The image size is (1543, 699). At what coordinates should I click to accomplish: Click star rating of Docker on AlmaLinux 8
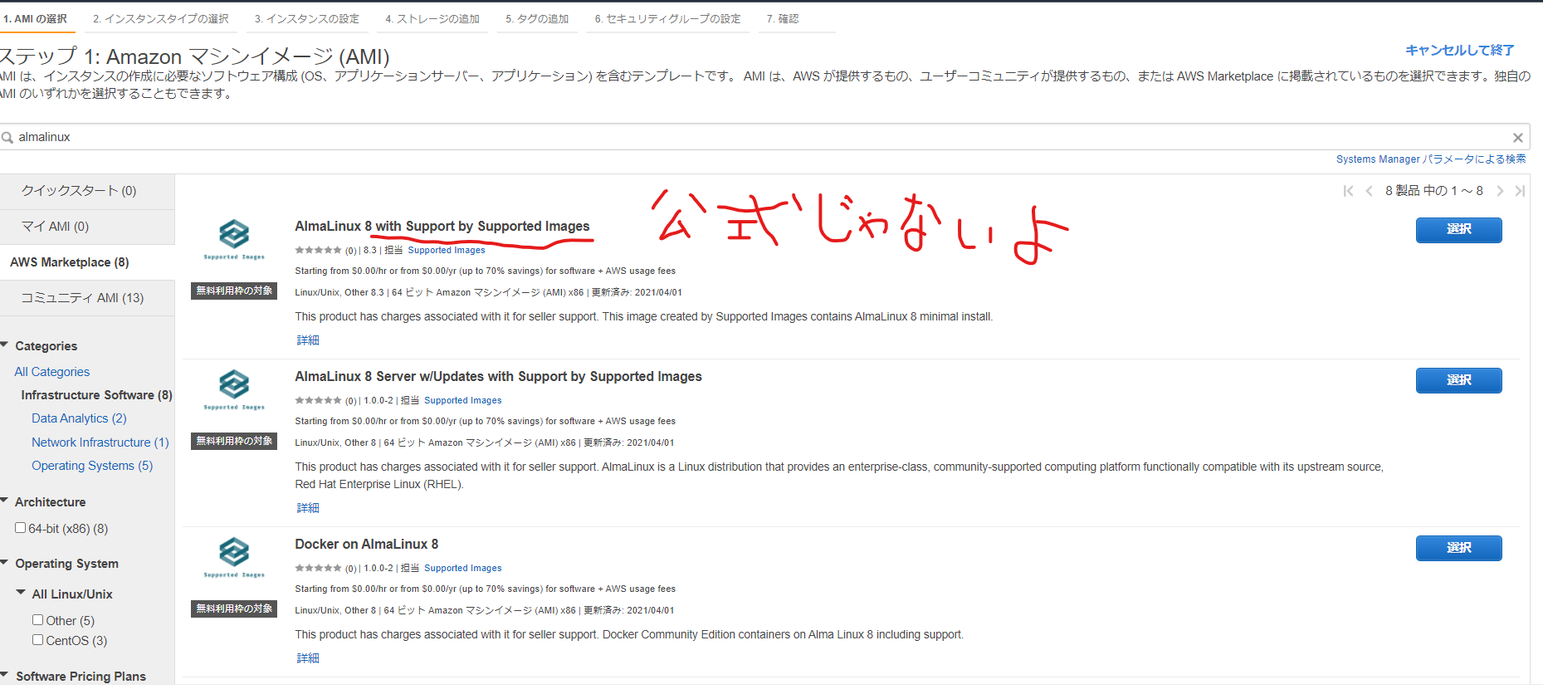pos(318,568)
